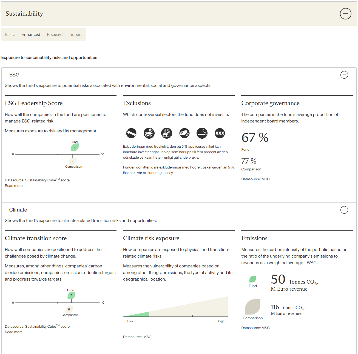
Task: Click the Comparison marker on Climate transition scale
Action: tap(69, 309)
